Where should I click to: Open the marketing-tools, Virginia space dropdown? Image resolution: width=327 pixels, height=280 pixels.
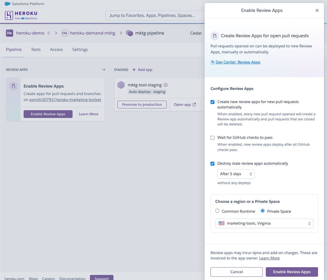264,223
